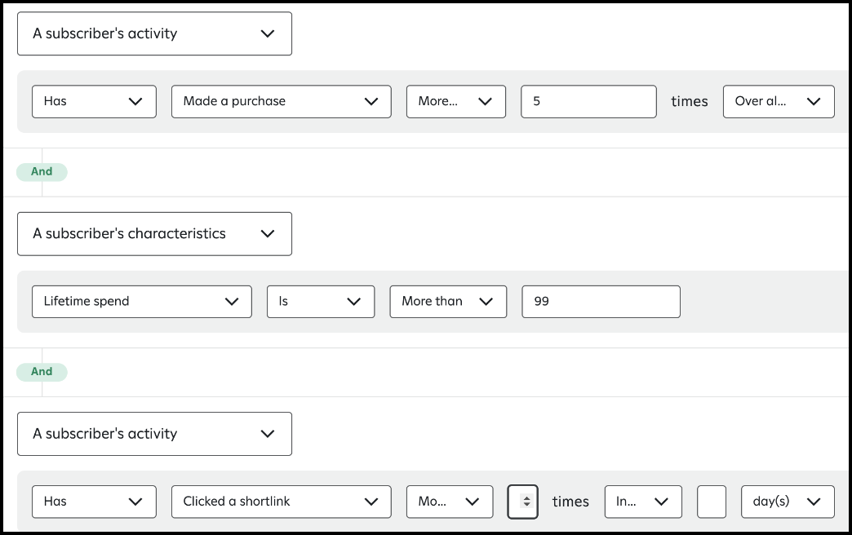This screenshot has height=535, width=852.
Task: Expand the 'Lifetime spend' dropdown
Action: (x=142, y=302)
